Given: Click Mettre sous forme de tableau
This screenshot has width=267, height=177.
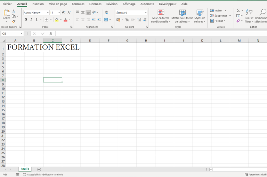Looking at the screenshot, I should (x=182, y=16).
